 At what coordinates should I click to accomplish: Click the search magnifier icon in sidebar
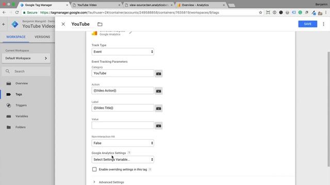pos(8,71)
